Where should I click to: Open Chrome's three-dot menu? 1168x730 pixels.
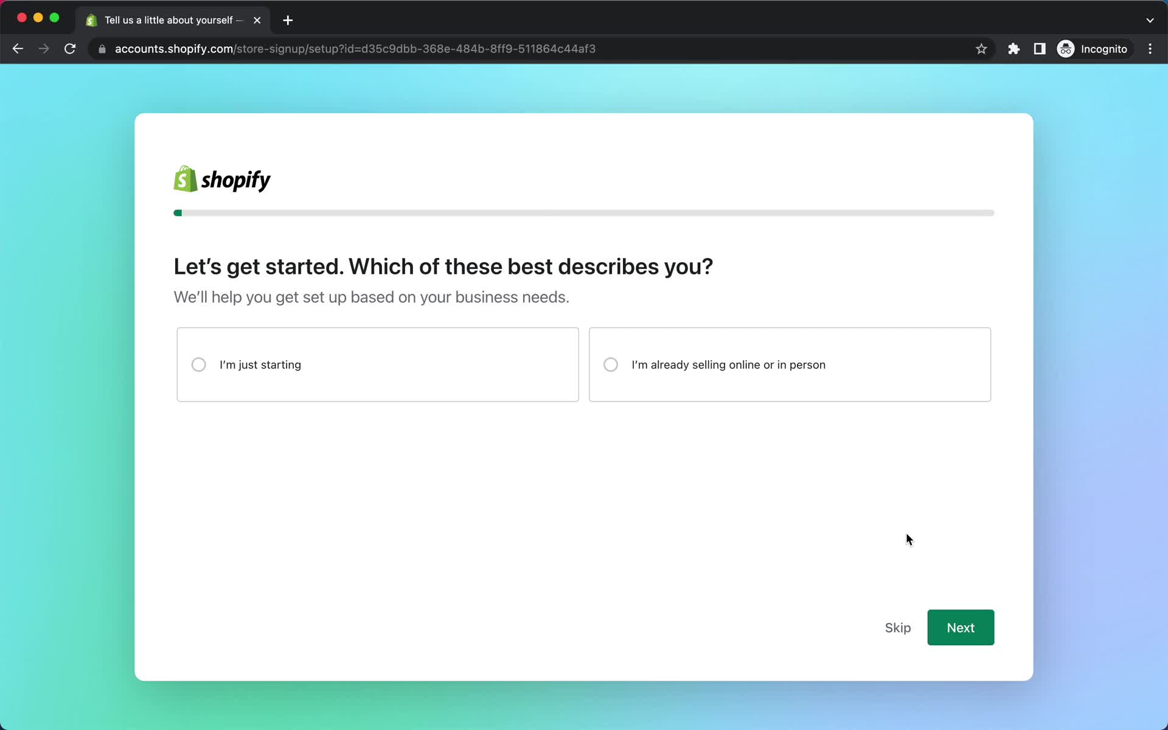[x=1150, y=49]
